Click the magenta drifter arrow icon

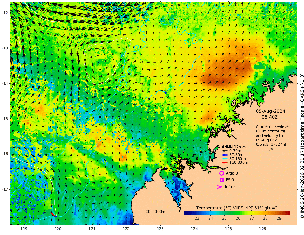coord(219,187)
